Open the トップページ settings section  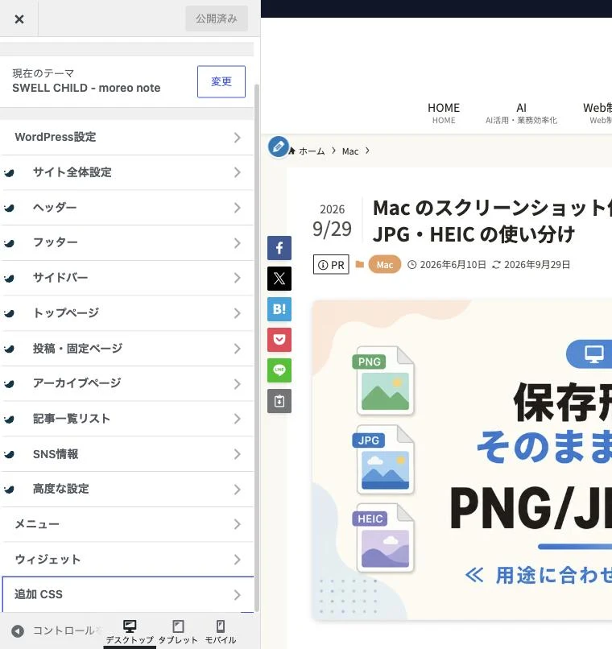pyautogui.click(x=127, y=313)
